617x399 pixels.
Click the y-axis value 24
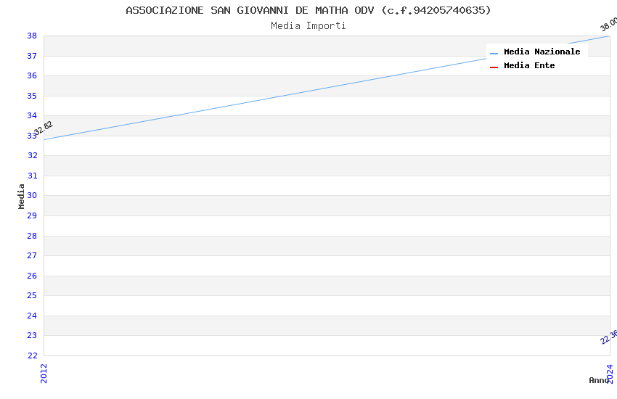(x=32, y=316)
